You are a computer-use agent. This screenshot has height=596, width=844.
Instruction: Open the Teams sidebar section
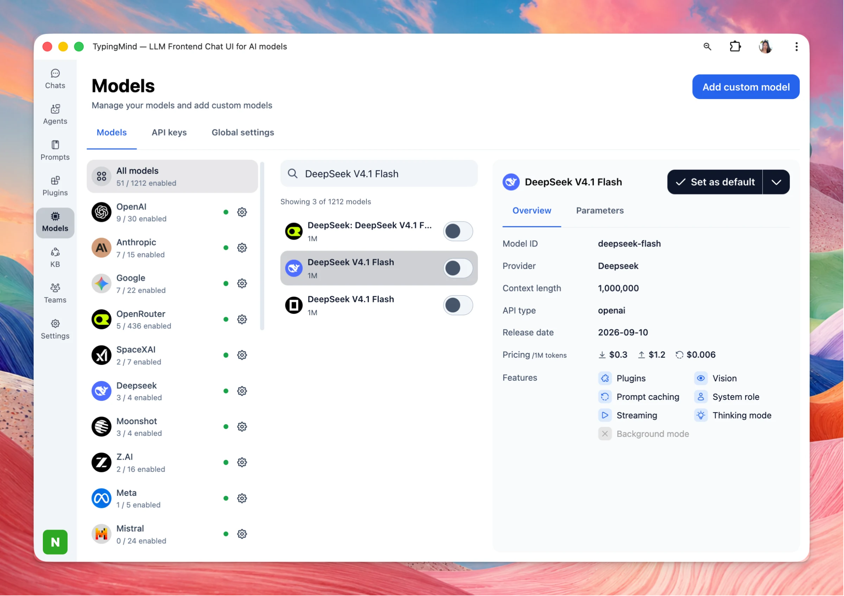pos(55,293)
